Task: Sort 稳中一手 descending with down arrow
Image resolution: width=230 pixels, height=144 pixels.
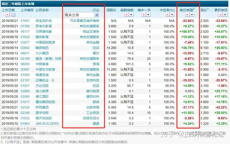Action: (x=148, y=15)
